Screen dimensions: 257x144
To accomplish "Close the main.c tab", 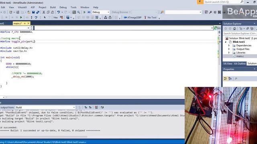I will tap(29, 23).
